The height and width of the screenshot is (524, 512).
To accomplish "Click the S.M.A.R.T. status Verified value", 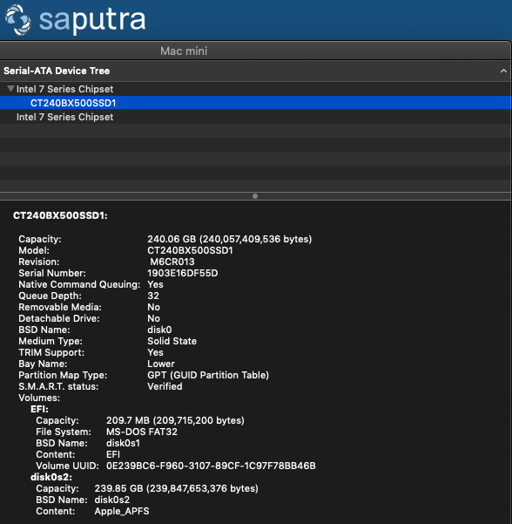I will 165,386.
